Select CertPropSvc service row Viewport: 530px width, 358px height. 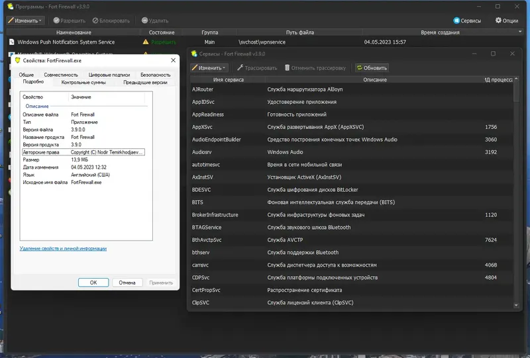[x=352, y=290]
